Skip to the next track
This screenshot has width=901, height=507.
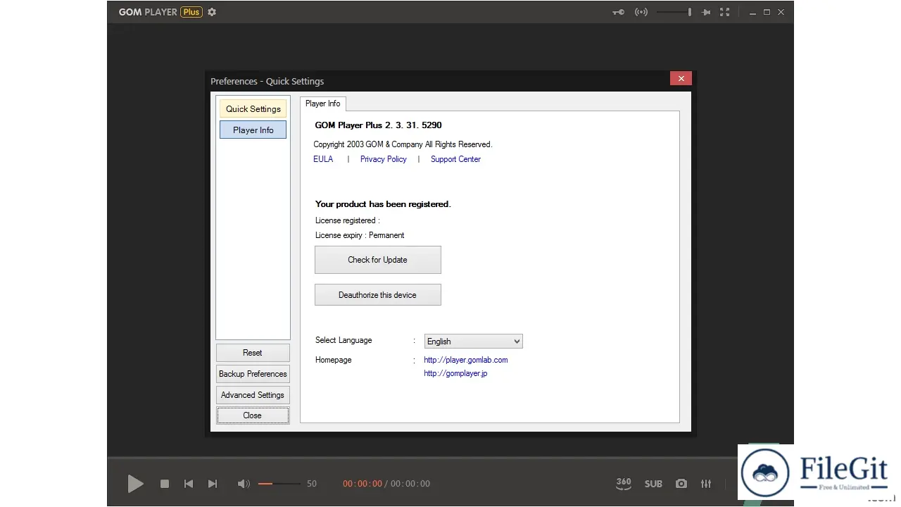click(213, 484)
